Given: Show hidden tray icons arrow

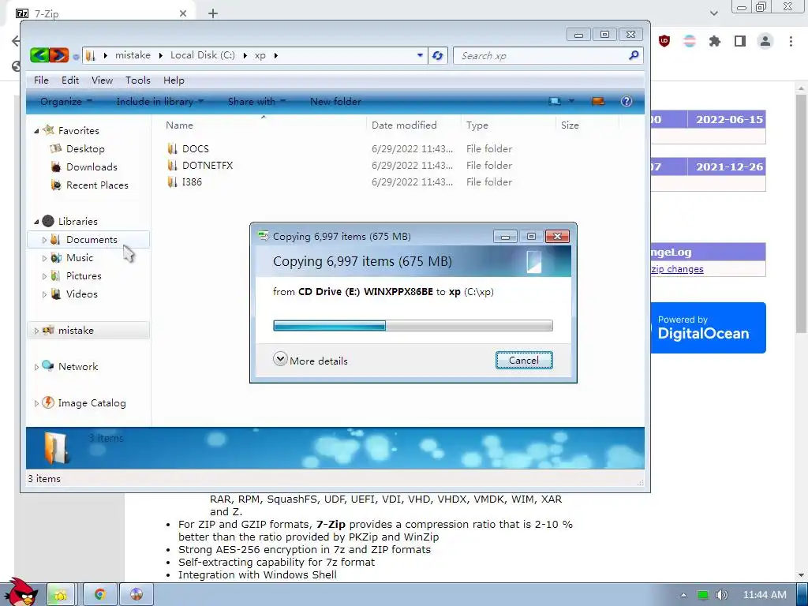Looking at the screenshot, I should [683, 595].
